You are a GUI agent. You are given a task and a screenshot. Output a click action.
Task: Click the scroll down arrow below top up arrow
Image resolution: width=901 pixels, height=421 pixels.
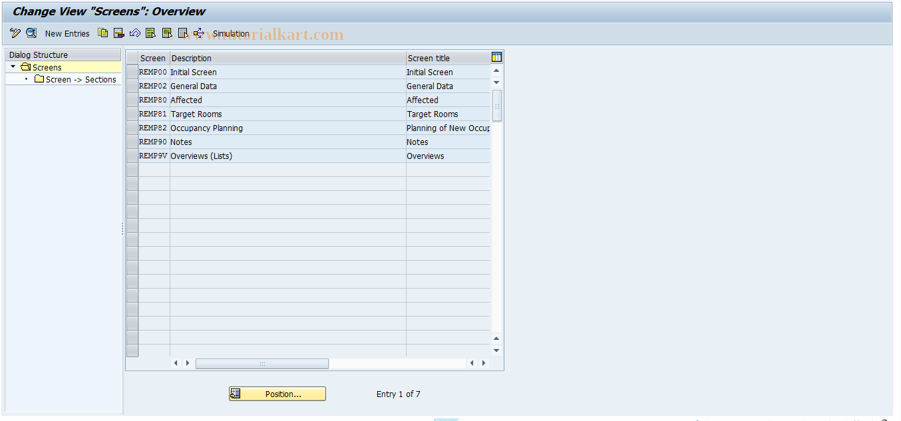coord(496,82)
